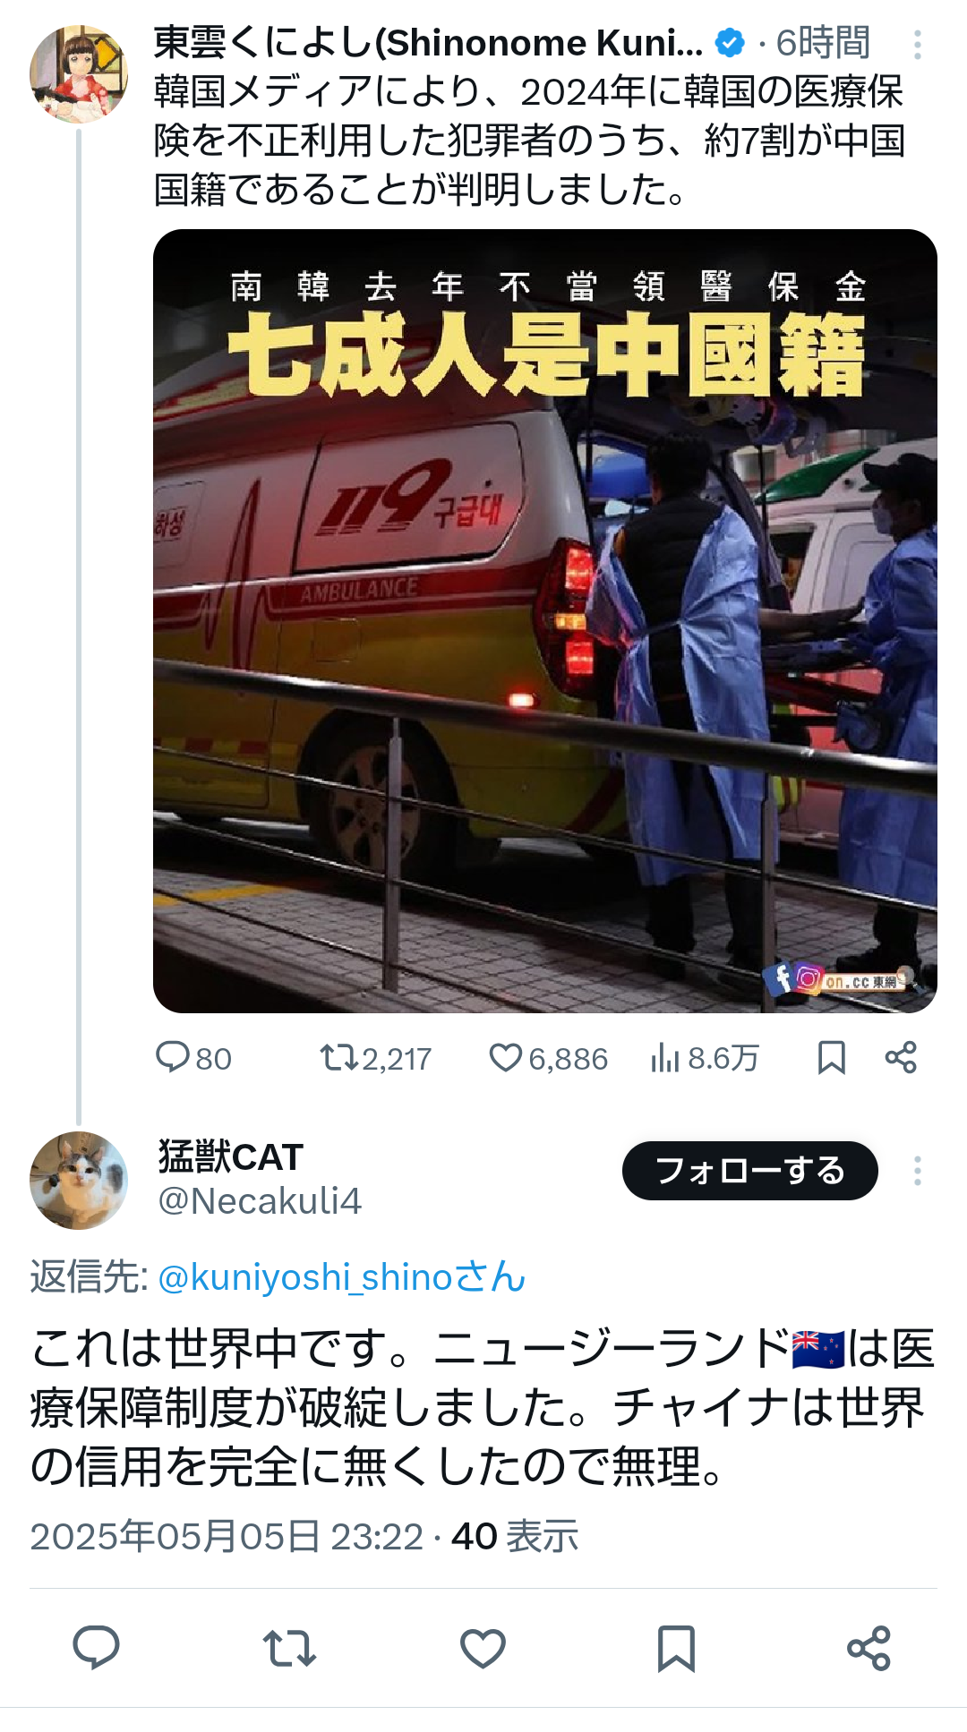Image resolution: width=967 pixels, height=1732 pixels.
Task: Follow 猛獣CAT with フォローする button
Action: tap(750, 1171)
